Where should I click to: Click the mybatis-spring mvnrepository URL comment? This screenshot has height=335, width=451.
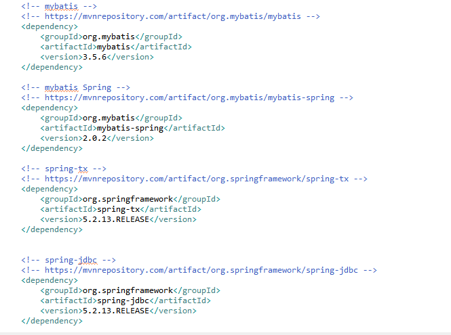(187, 97)
